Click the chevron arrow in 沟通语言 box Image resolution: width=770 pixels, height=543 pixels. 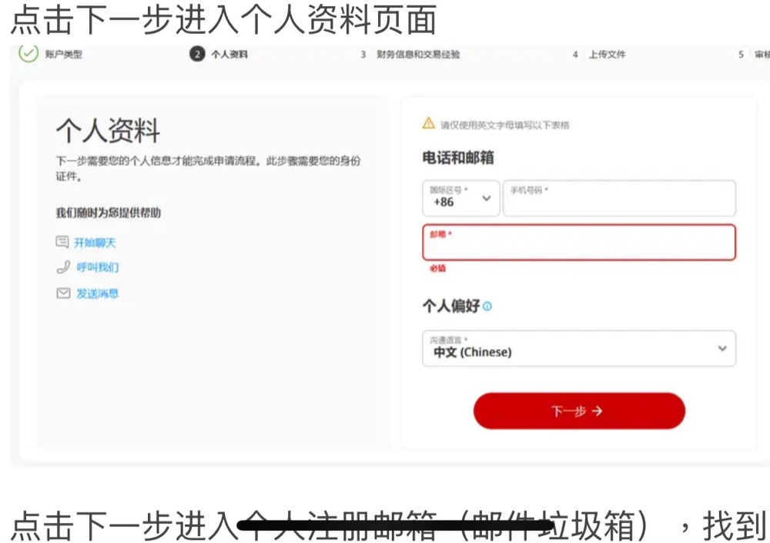(722, 348)
